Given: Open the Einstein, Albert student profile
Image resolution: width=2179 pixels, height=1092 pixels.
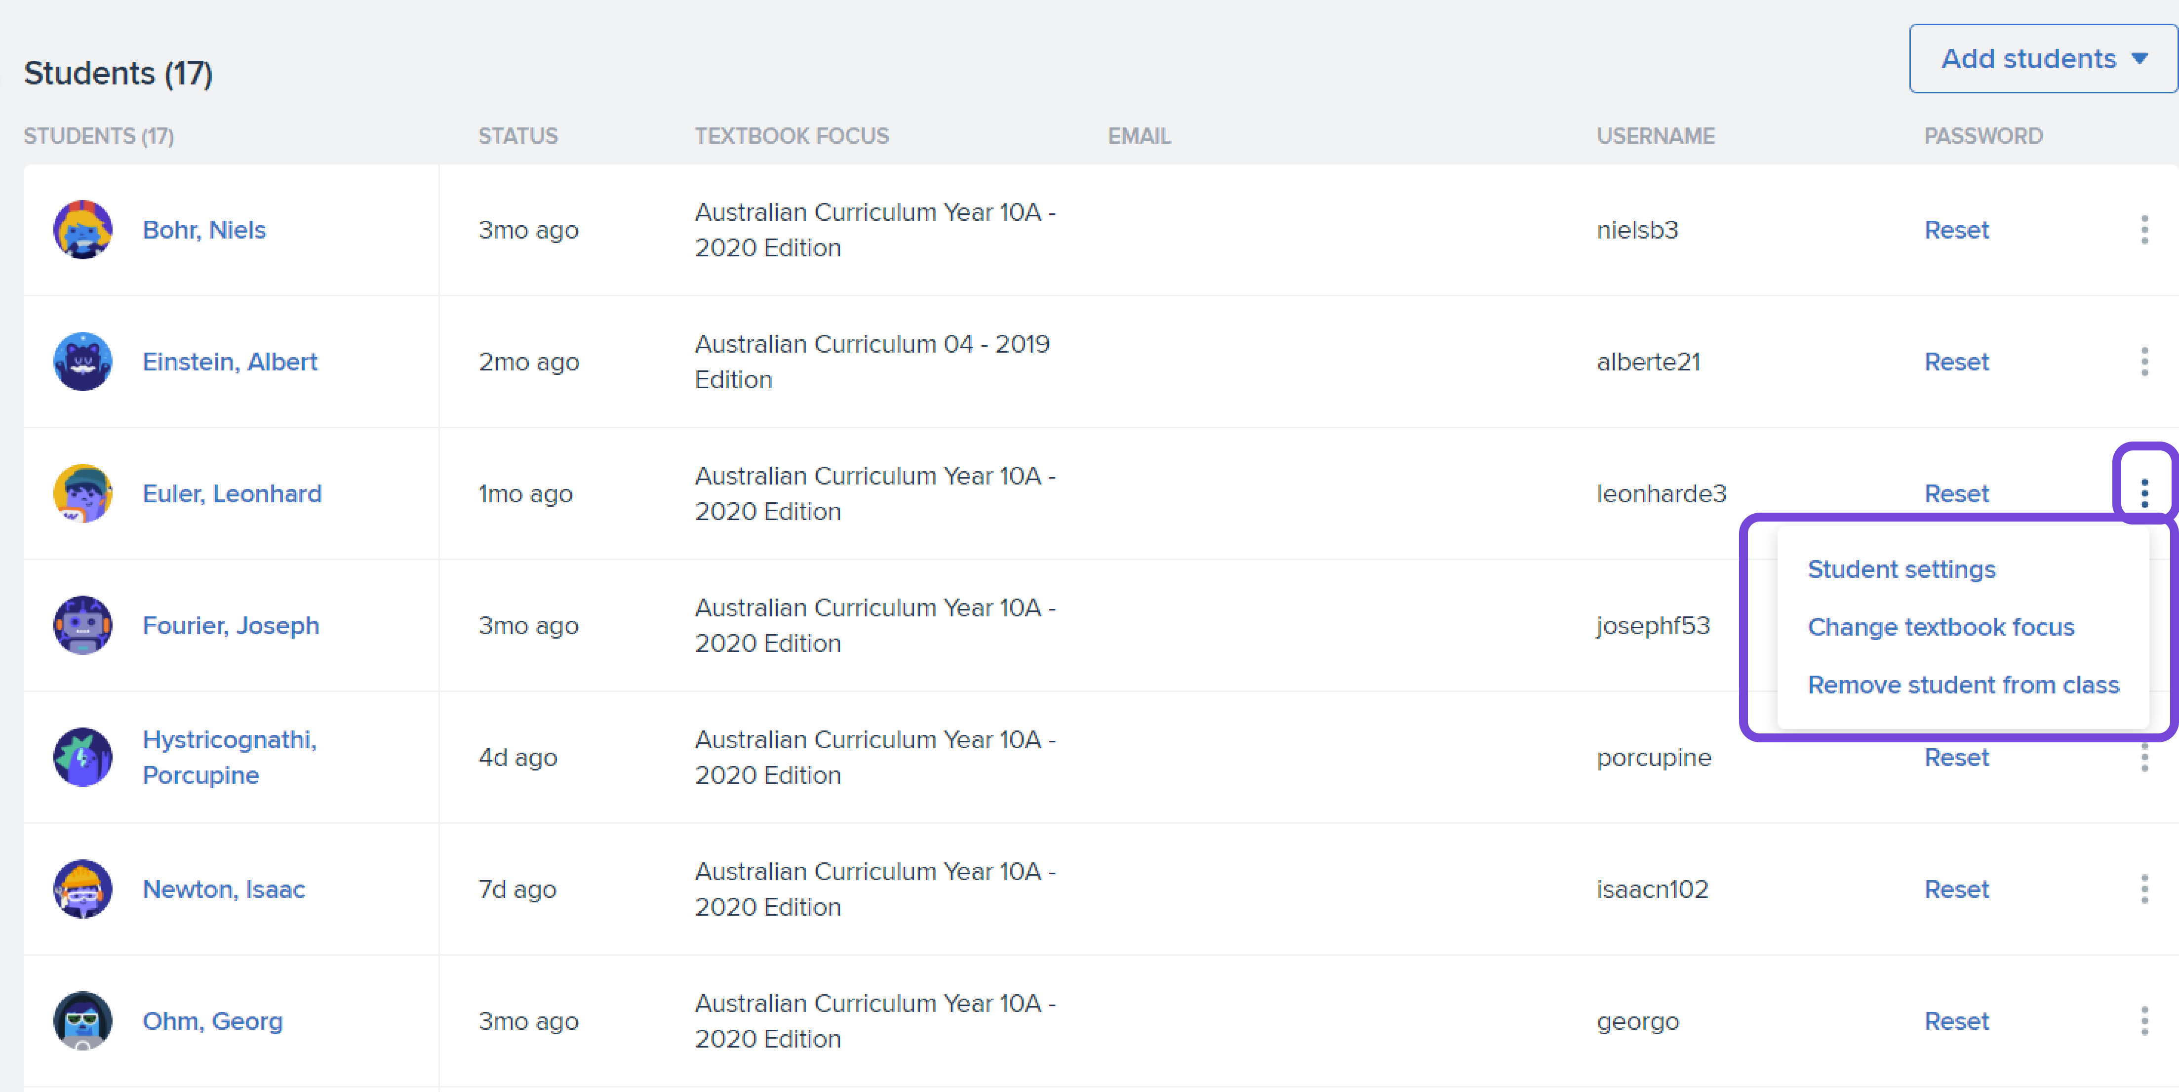Looking at the screenshot, I should [230, 361].
